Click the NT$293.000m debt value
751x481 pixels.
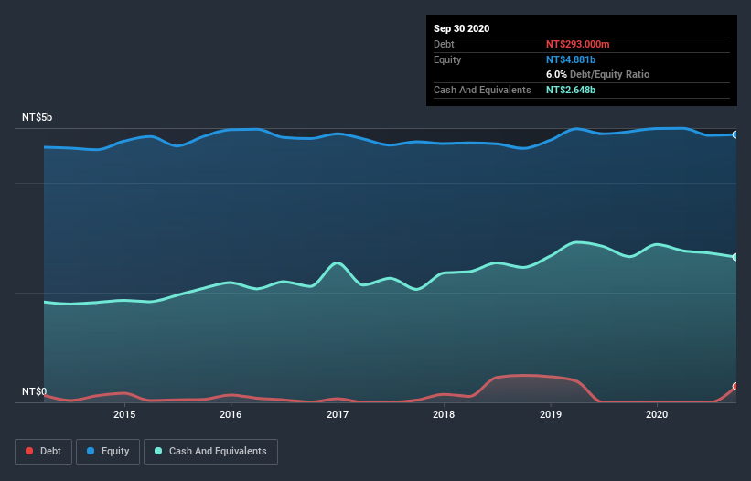pyautogui.click(x=577, y=44)
